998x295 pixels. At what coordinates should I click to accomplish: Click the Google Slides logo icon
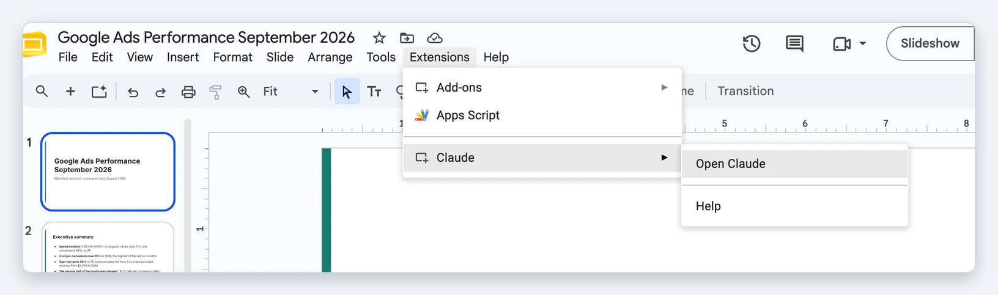point(34,45)
